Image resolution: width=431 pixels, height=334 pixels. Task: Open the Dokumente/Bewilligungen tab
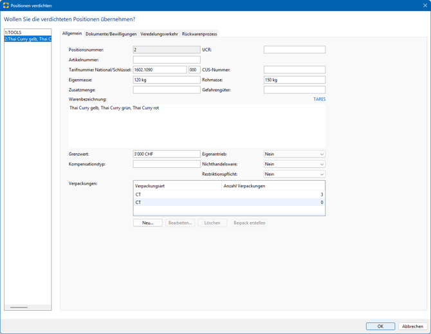tap(111, 34)
